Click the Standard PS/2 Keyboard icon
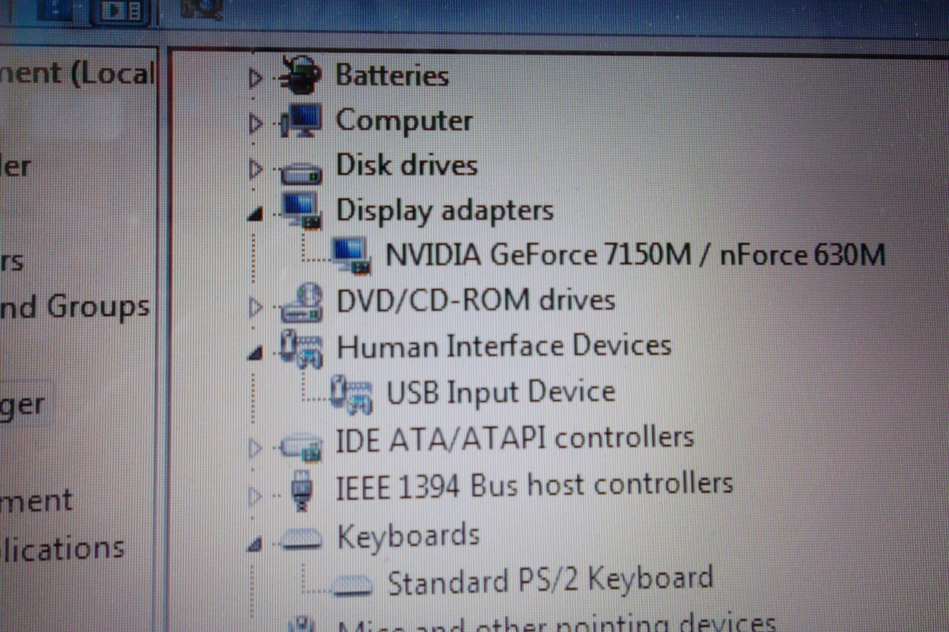949x632 pixels. click(352, 585)
